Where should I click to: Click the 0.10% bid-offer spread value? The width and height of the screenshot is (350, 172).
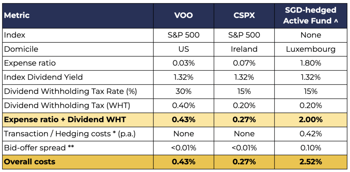coord(311,147)
